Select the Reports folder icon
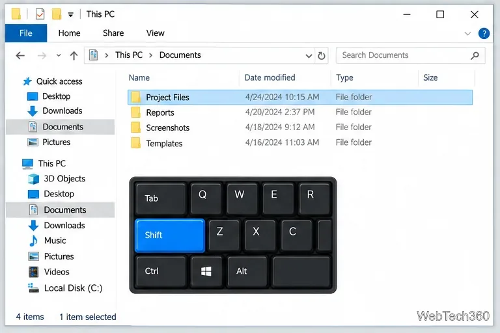 coord(136,112)
